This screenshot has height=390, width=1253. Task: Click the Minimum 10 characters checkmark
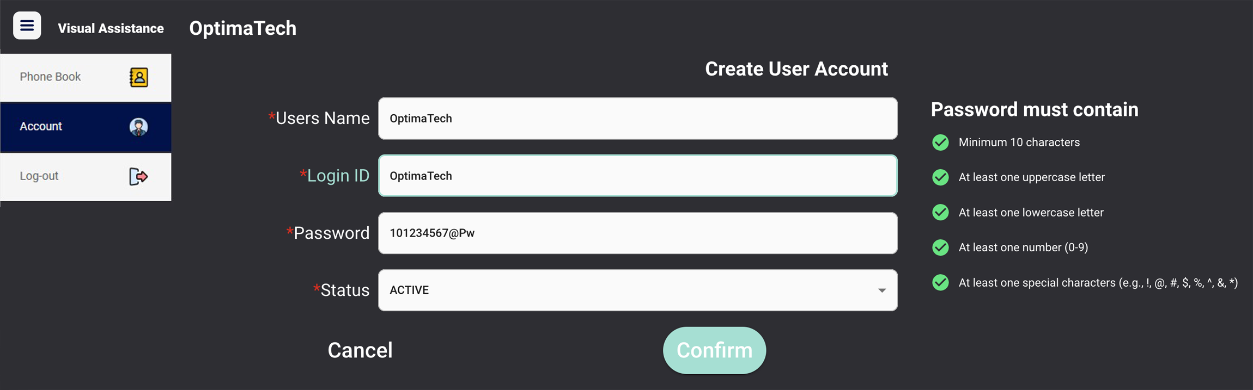(940, 143)
